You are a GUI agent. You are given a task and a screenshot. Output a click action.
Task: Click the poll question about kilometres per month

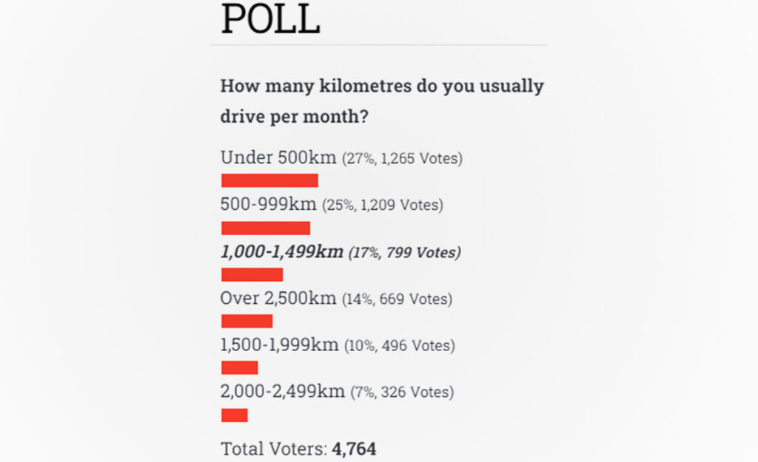(x=382, y=101)
